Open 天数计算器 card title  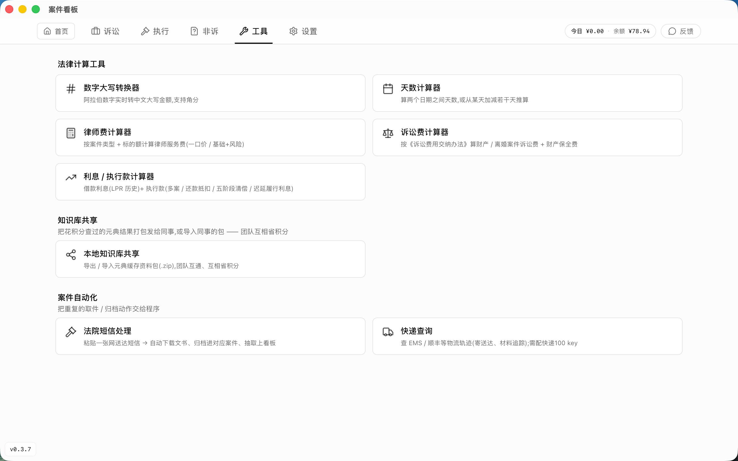421,88
